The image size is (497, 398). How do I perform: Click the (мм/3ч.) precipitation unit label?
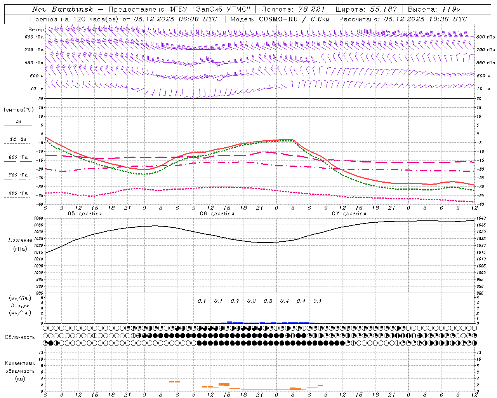[x=20, y=298]
